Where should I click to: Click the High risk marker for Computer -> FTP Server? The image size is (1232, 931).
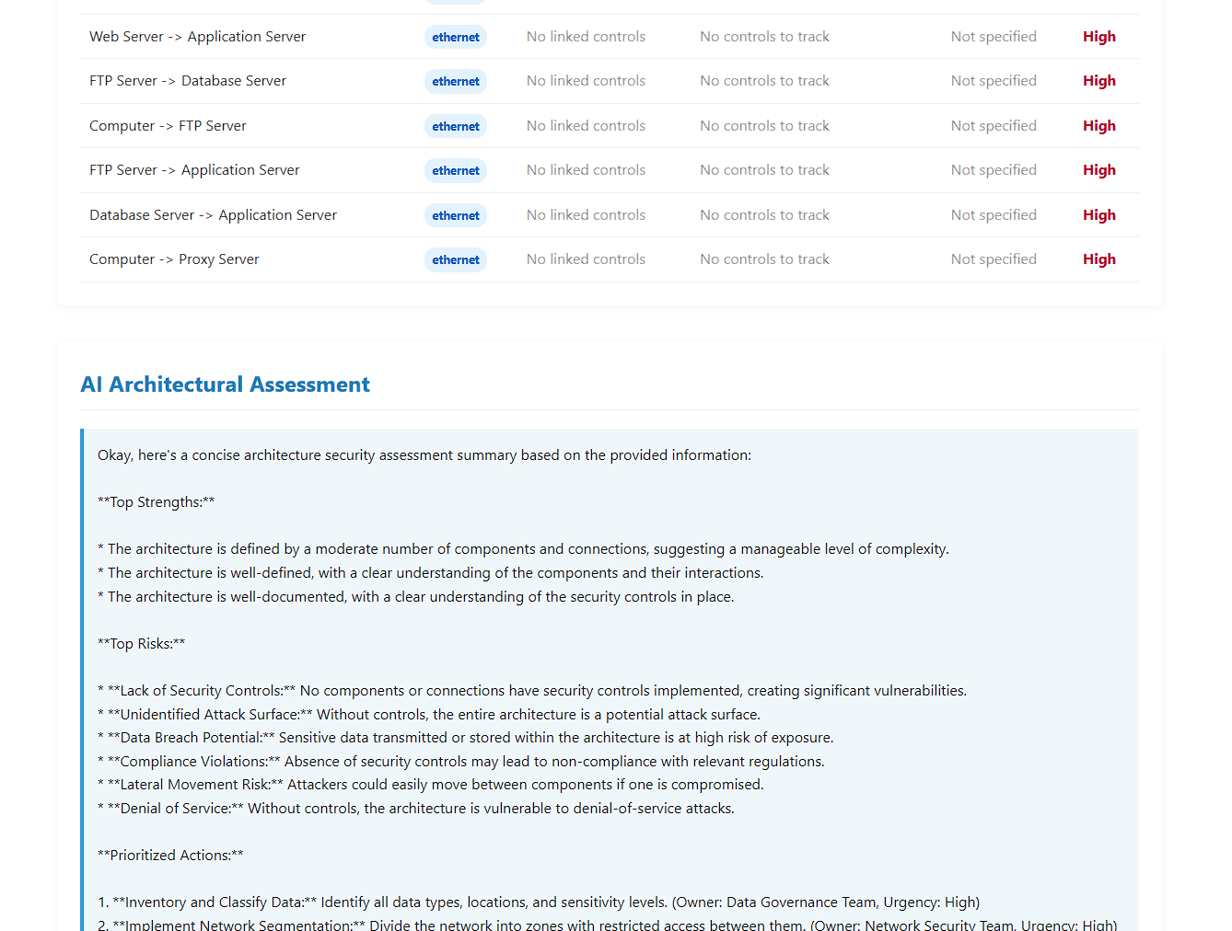pyautogui.click(x=1098, y=125)
